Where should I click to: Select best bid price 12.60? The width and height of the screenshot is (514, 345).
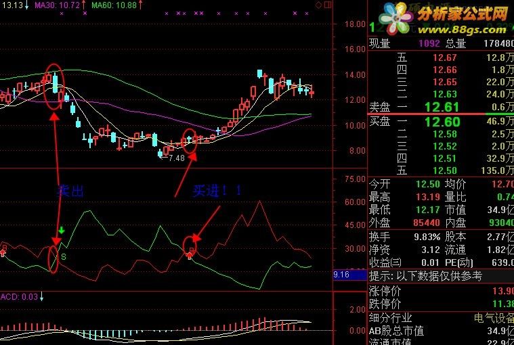(442, 122)
